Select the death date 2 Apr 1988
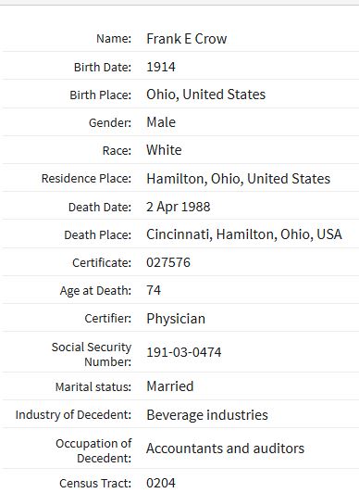 tap(179, 207)
